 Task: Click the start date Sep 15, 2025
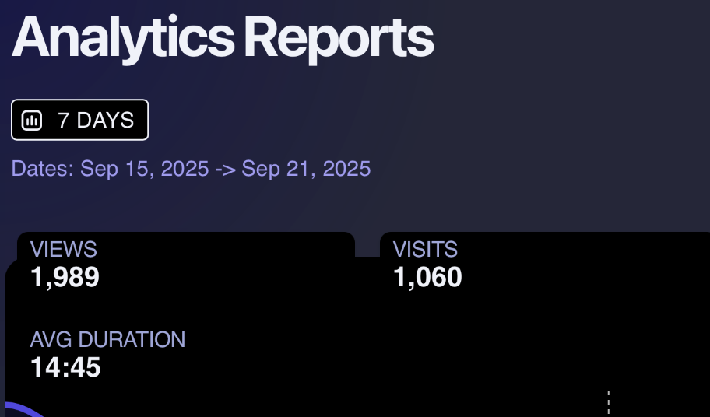point(145,169)
